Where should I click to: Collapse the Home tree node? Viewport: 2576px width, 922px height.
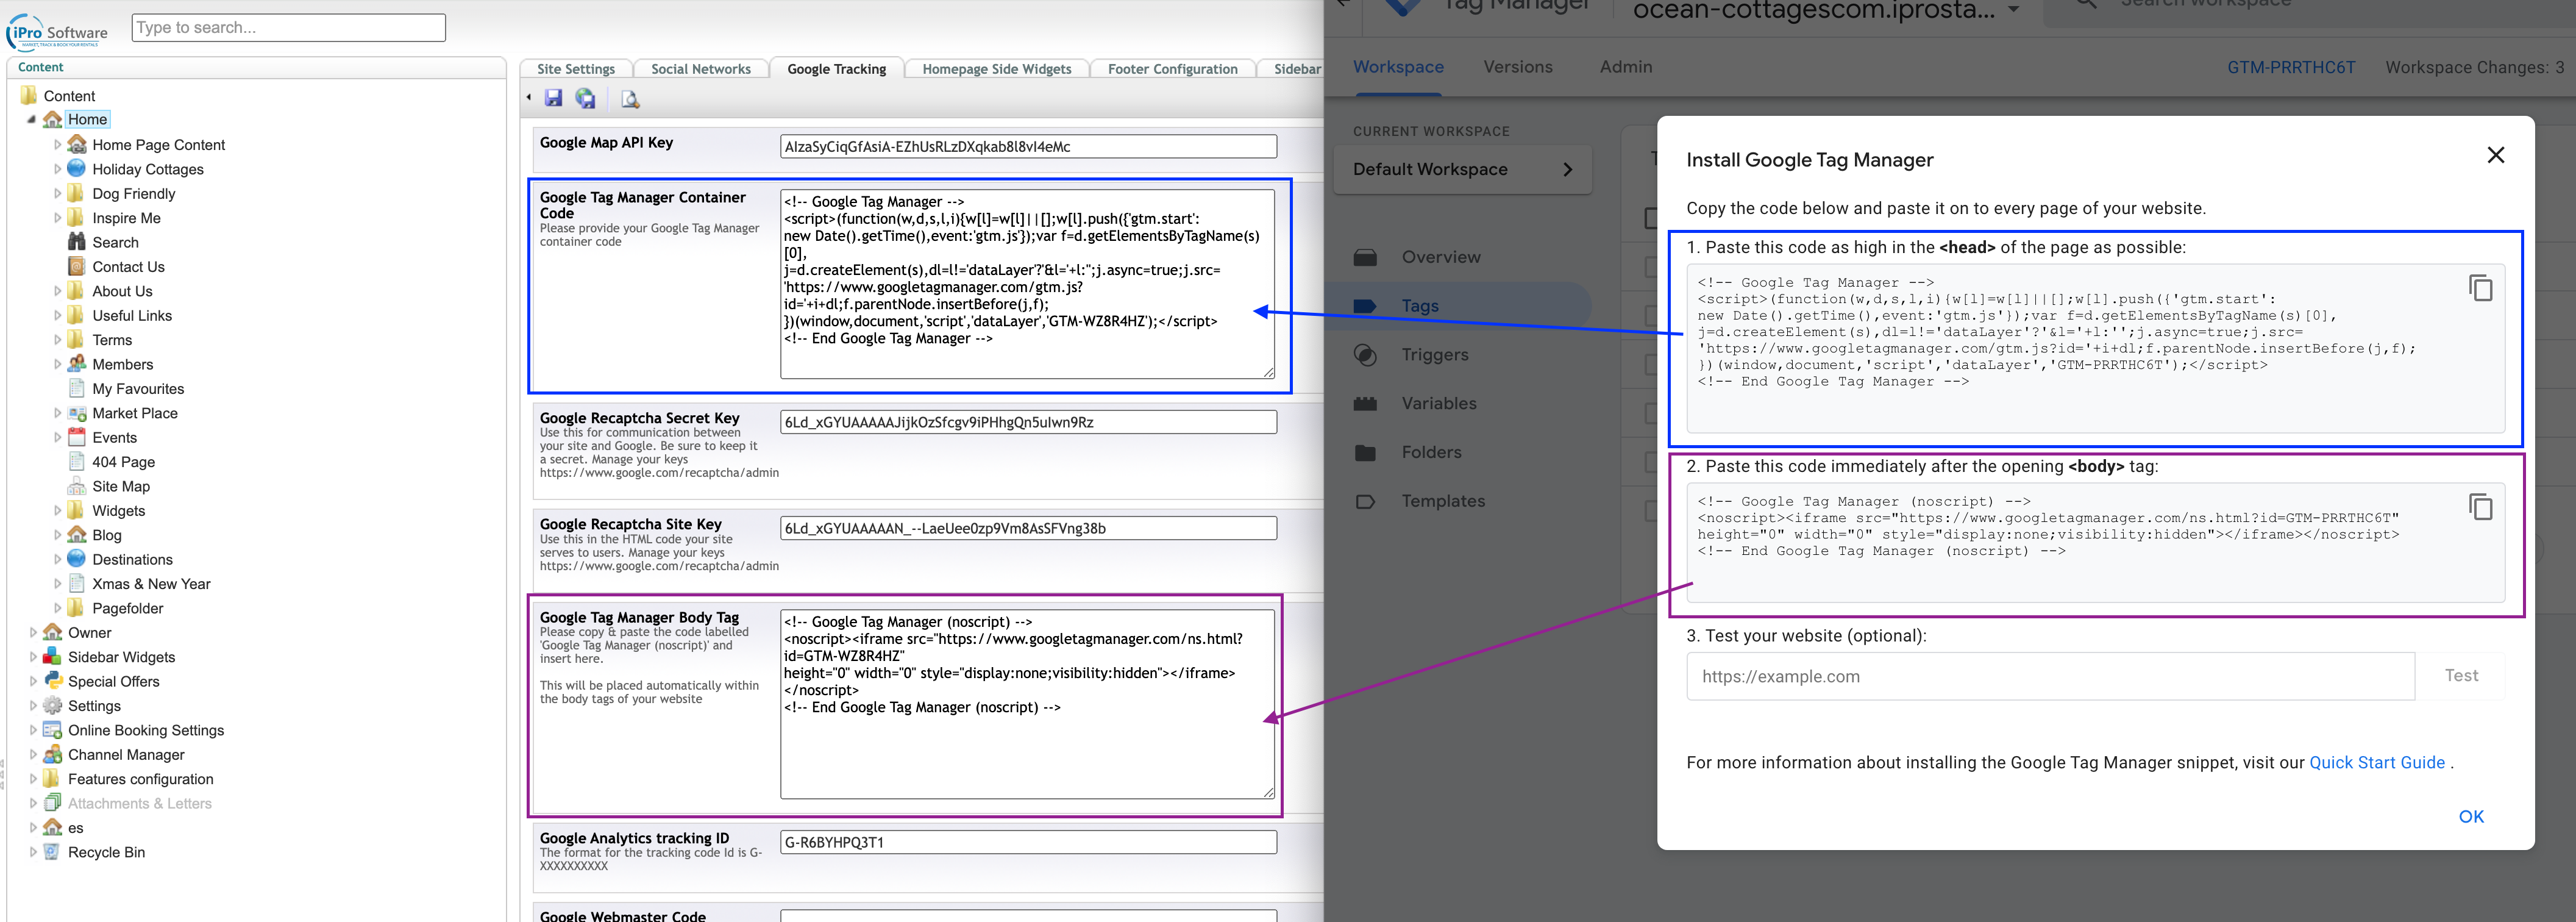click(x=31, y=119)
